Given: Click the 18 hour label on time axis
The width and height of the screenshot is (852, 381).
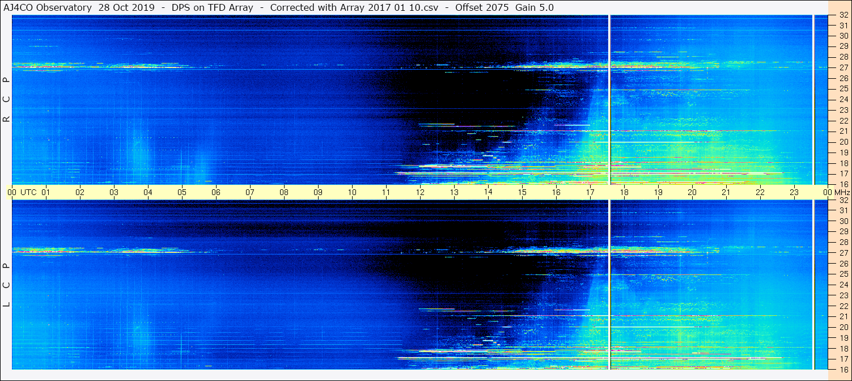Looking at the screenshot, I should pyautogui.click(x=624, y=193).
